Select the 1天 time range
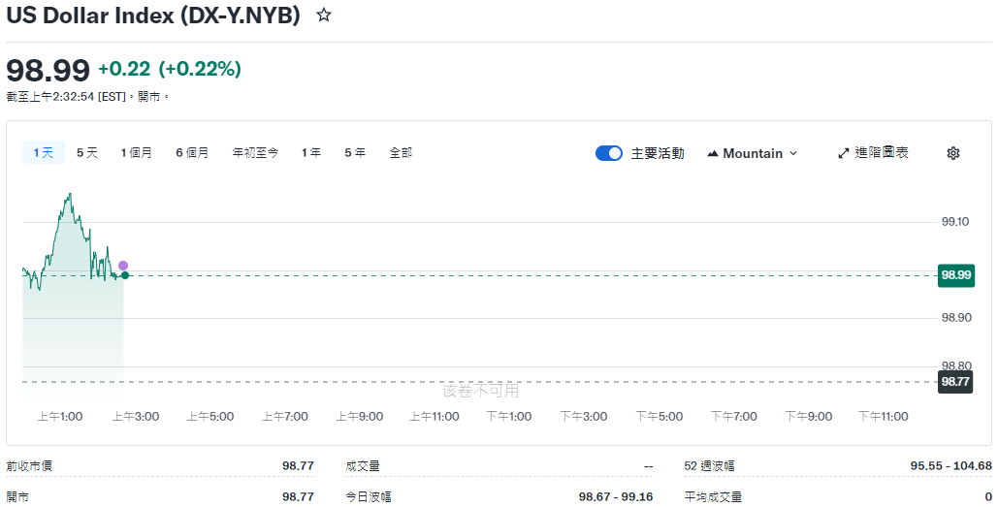 (44, 152)
